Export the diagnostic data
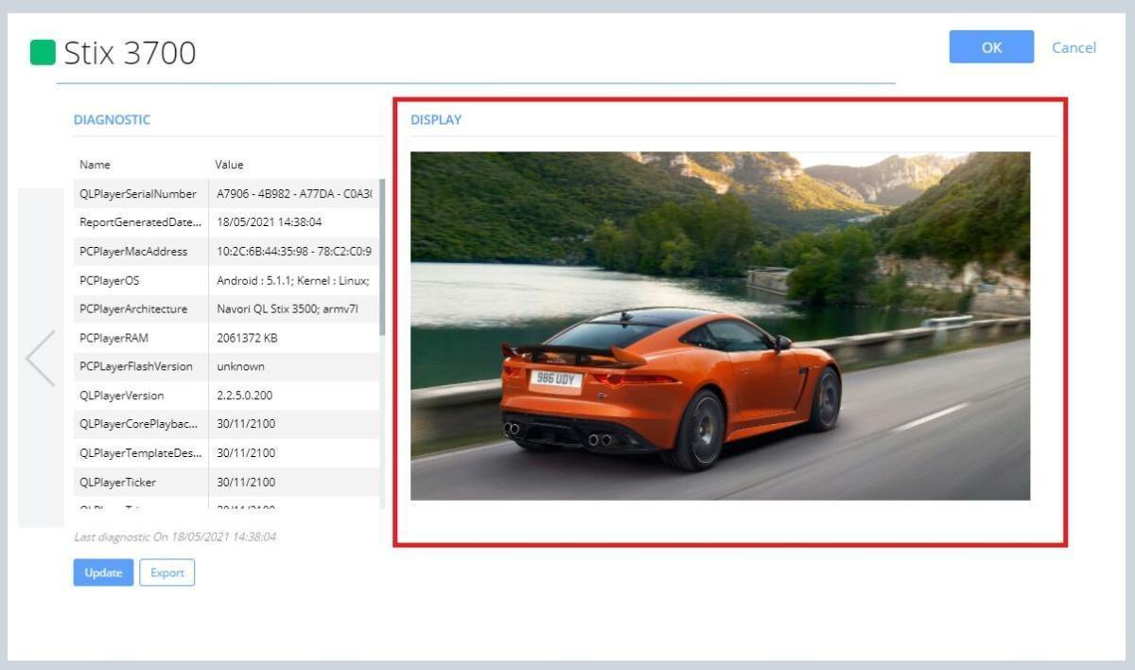Image resolution: width=1135 pixels, height=670 pixels. (167, 573)
